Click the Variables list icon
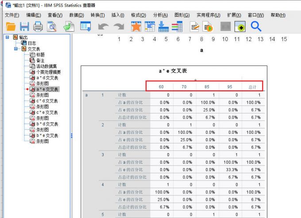 [x=177, y=26]
